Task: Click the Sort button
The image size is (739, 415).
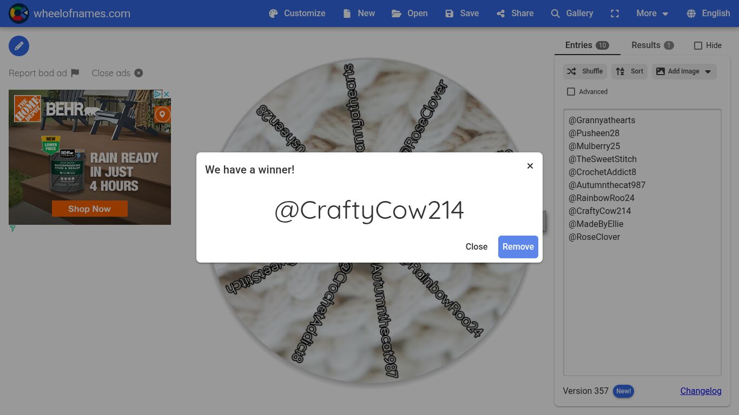Action: coord(629,71)
